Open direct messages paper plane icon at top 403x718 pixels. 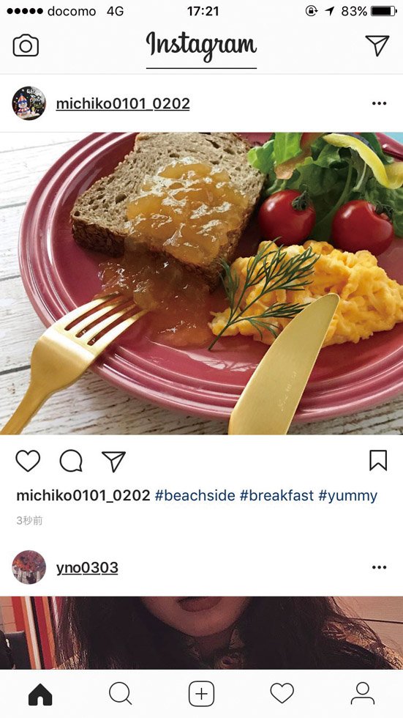pos(377,45)
